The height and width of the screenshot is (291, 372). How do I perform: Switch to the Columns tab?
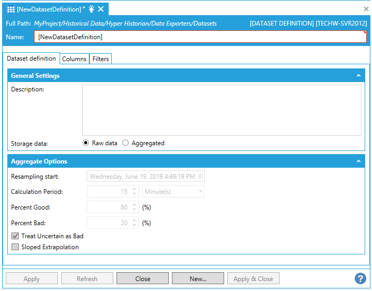coord(74,59)
